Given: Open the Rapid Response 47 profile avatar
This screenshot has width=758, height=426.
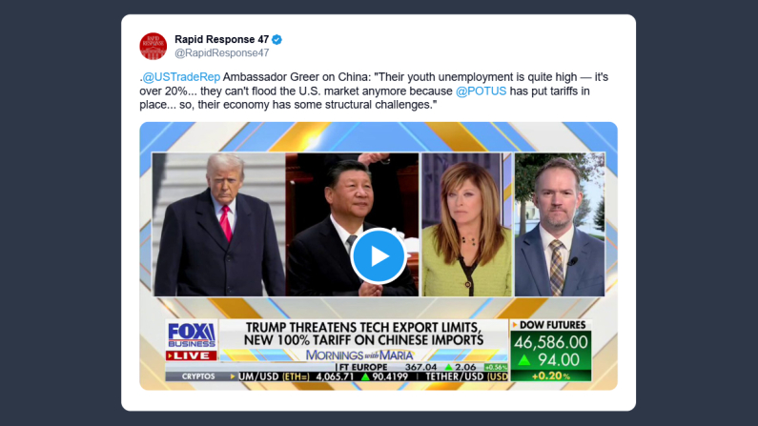Looking at the screenshot, I should [154, 46].
